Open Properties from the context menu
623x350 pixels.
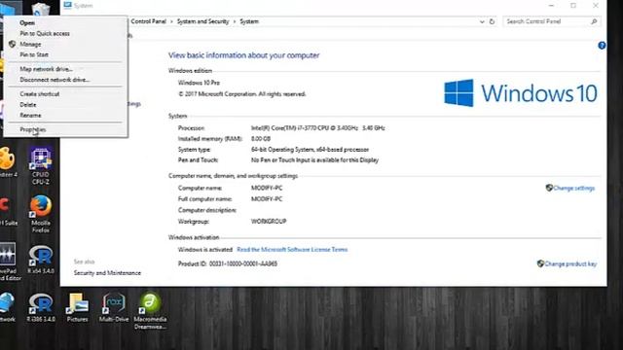32,129
